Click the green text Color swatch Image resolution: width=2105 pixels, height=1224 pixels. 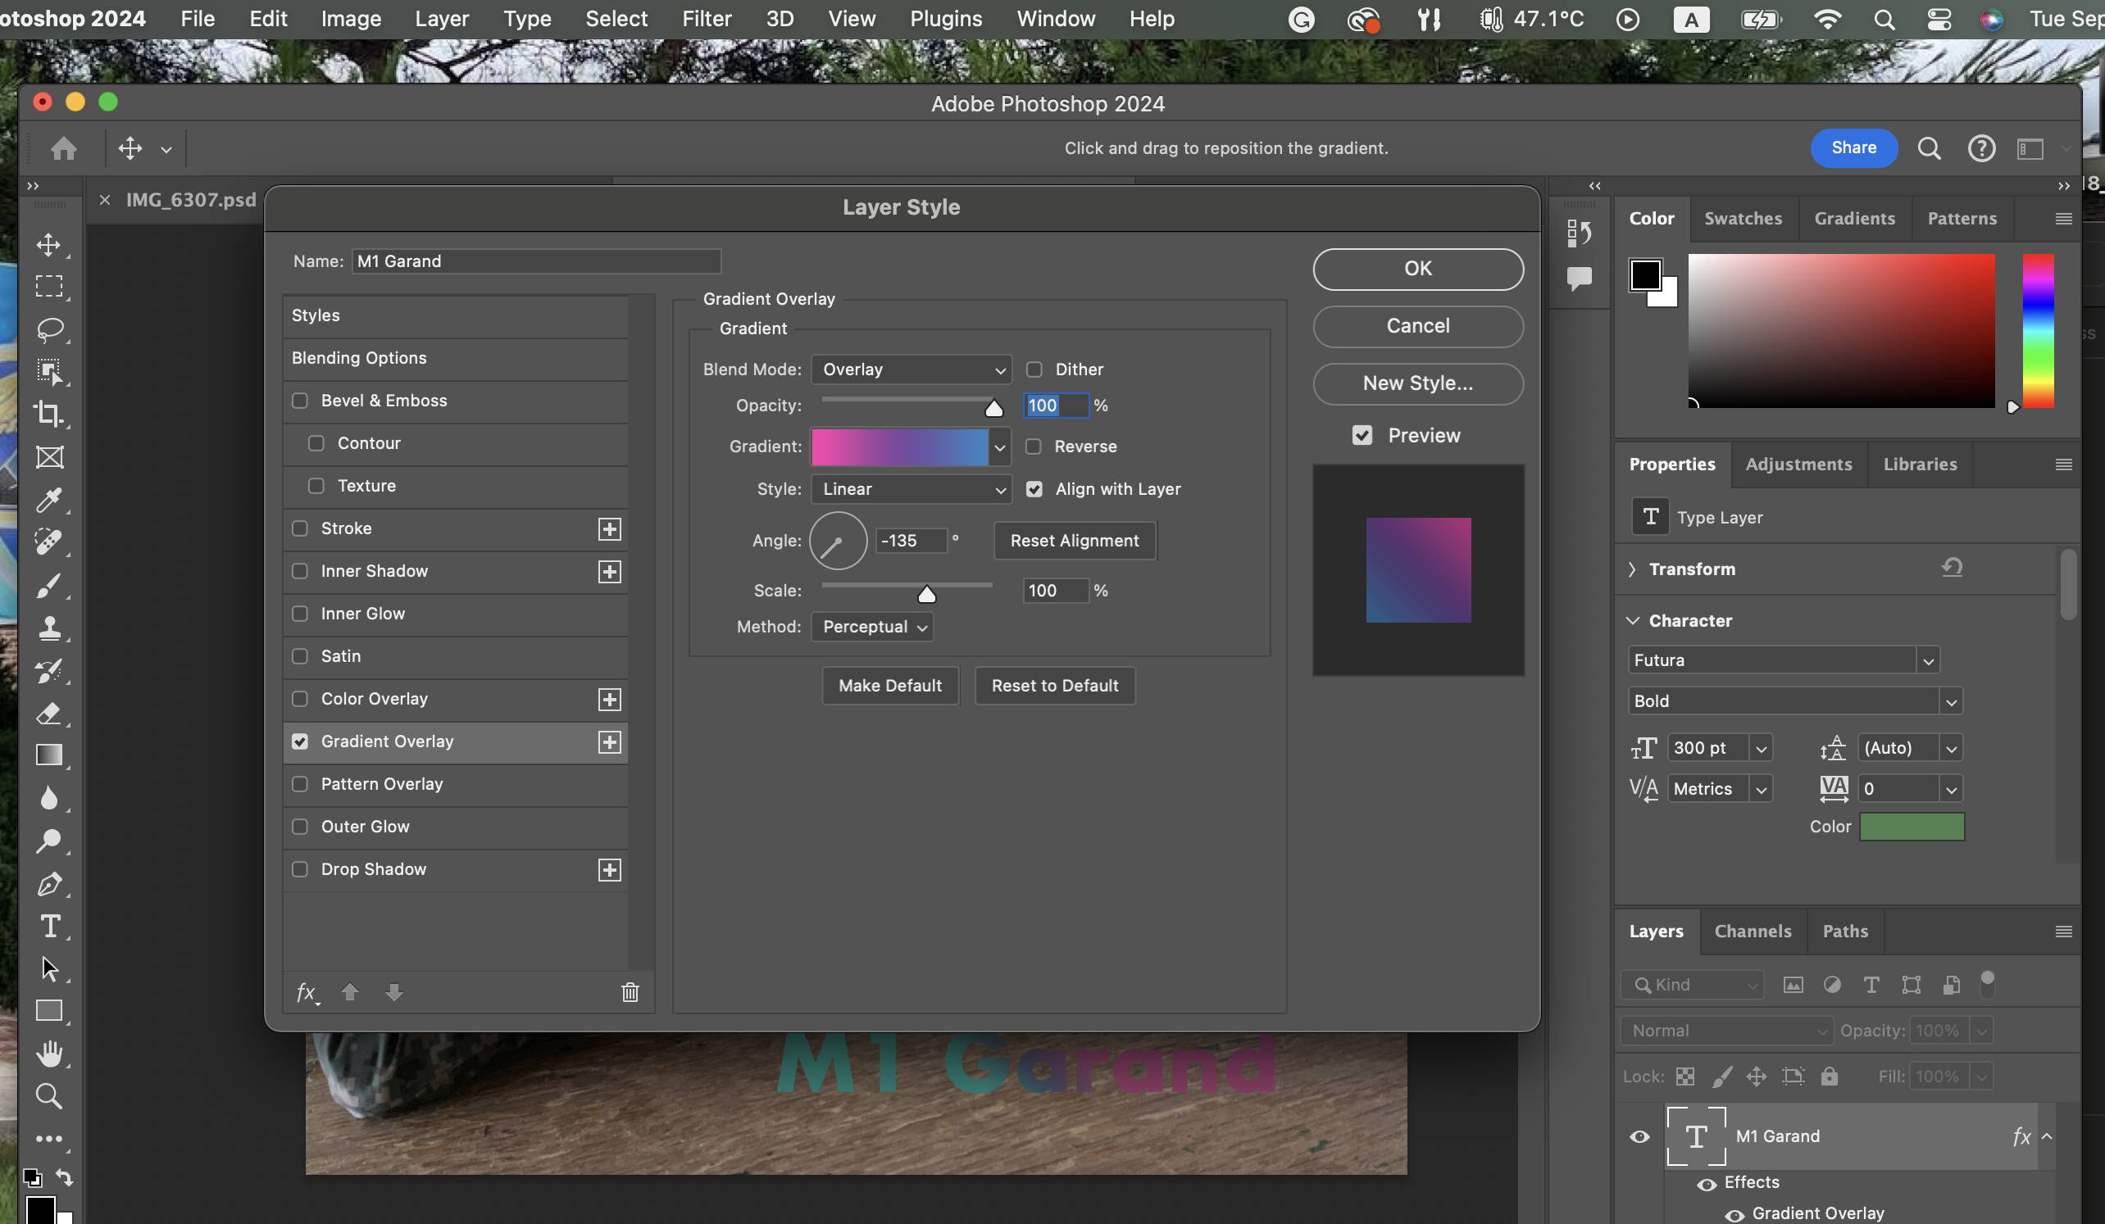click(x=1912, y=827)
